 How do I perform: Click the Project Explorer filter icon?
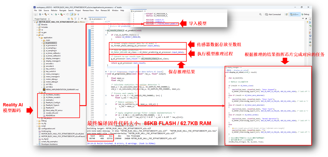coord(75,19)
